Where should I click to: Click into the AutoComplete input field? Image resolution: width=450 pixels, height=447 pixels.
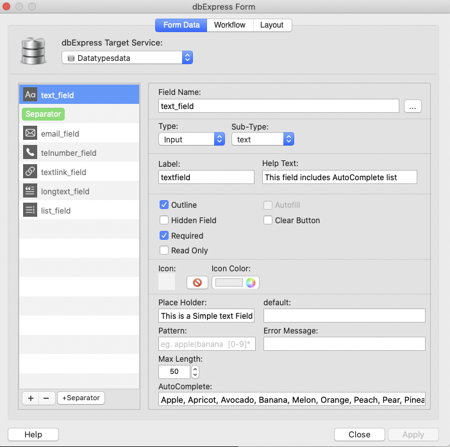[x=292, y=400]
